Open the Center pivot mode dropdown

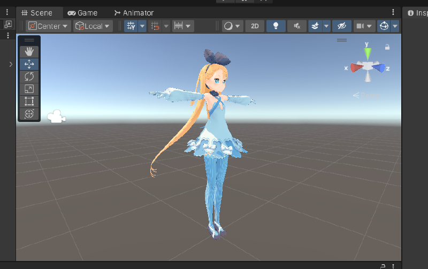[48, 26]
